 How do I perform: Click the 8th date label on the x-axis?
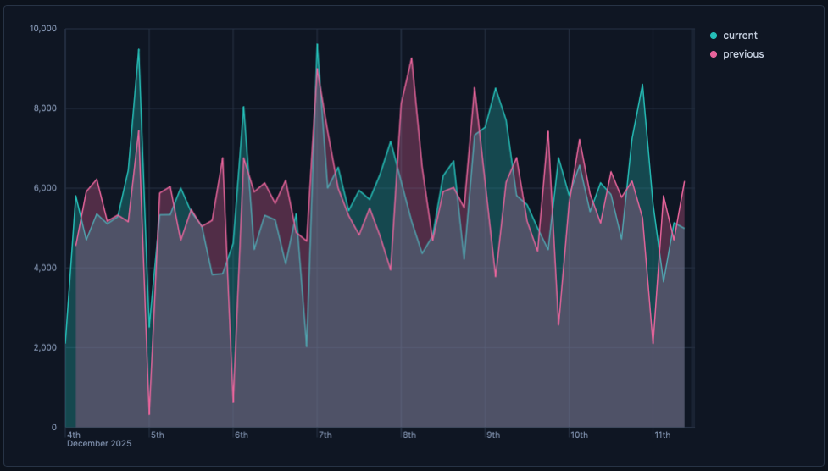(409, 435)
